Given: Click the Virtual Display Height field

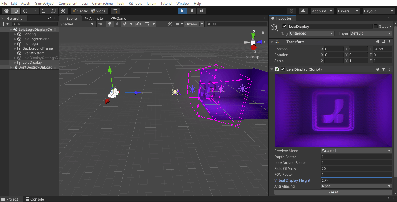Looking at the screenshot, I should tap(357, 180).
